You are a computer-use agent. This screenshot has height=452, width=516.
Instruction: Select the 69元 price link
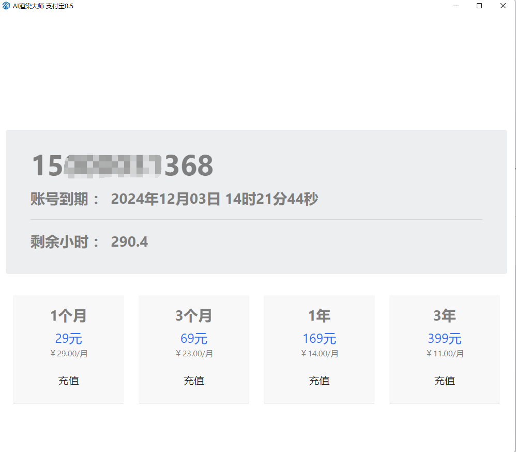(x=194, y=339)
